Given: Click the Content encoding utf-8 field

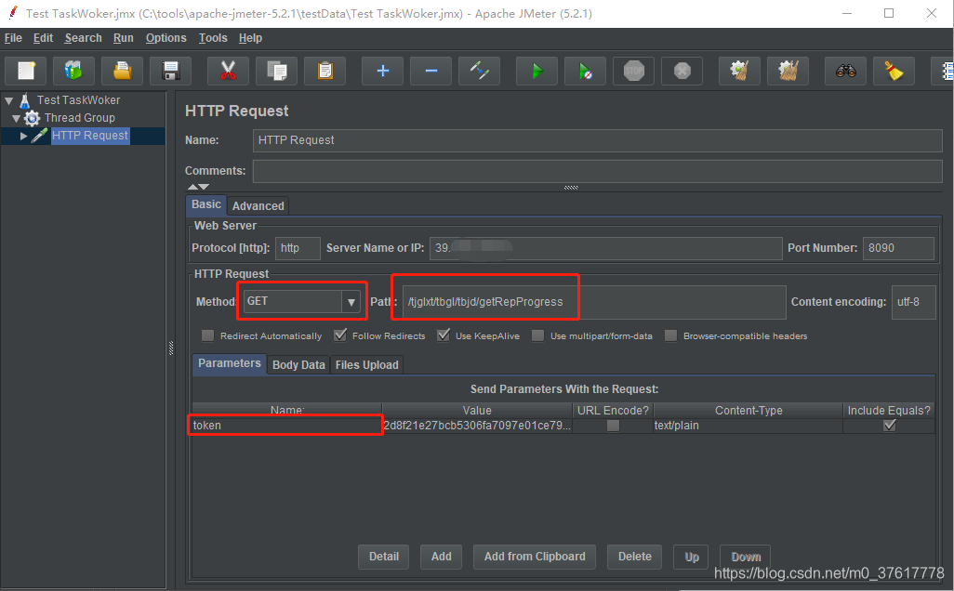Looking at the screenshot, I should coord(914,302).
